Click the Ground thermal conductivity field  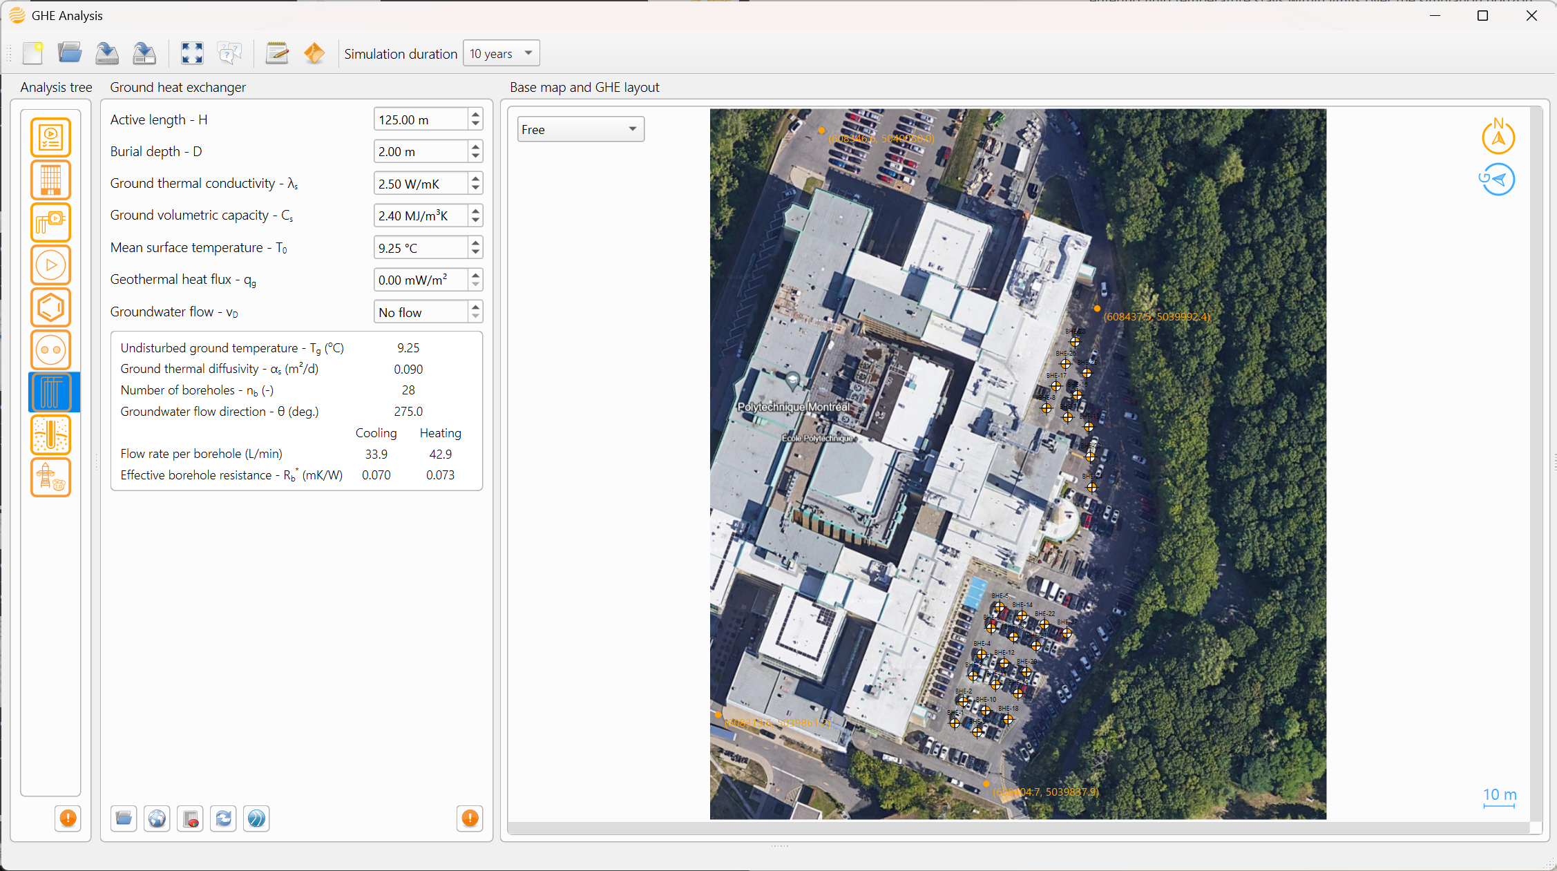point(421,184)
